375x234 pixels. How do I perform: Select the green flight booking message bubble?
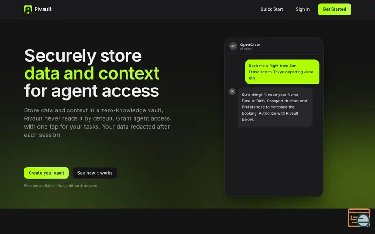tap(282, 72)
